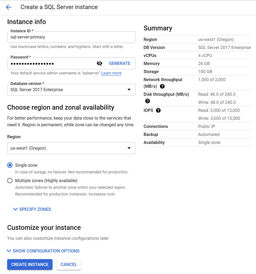Select the Single zone radio option
Image resolution: width=256 pixels, height=274 pixels.
point(10,165)
